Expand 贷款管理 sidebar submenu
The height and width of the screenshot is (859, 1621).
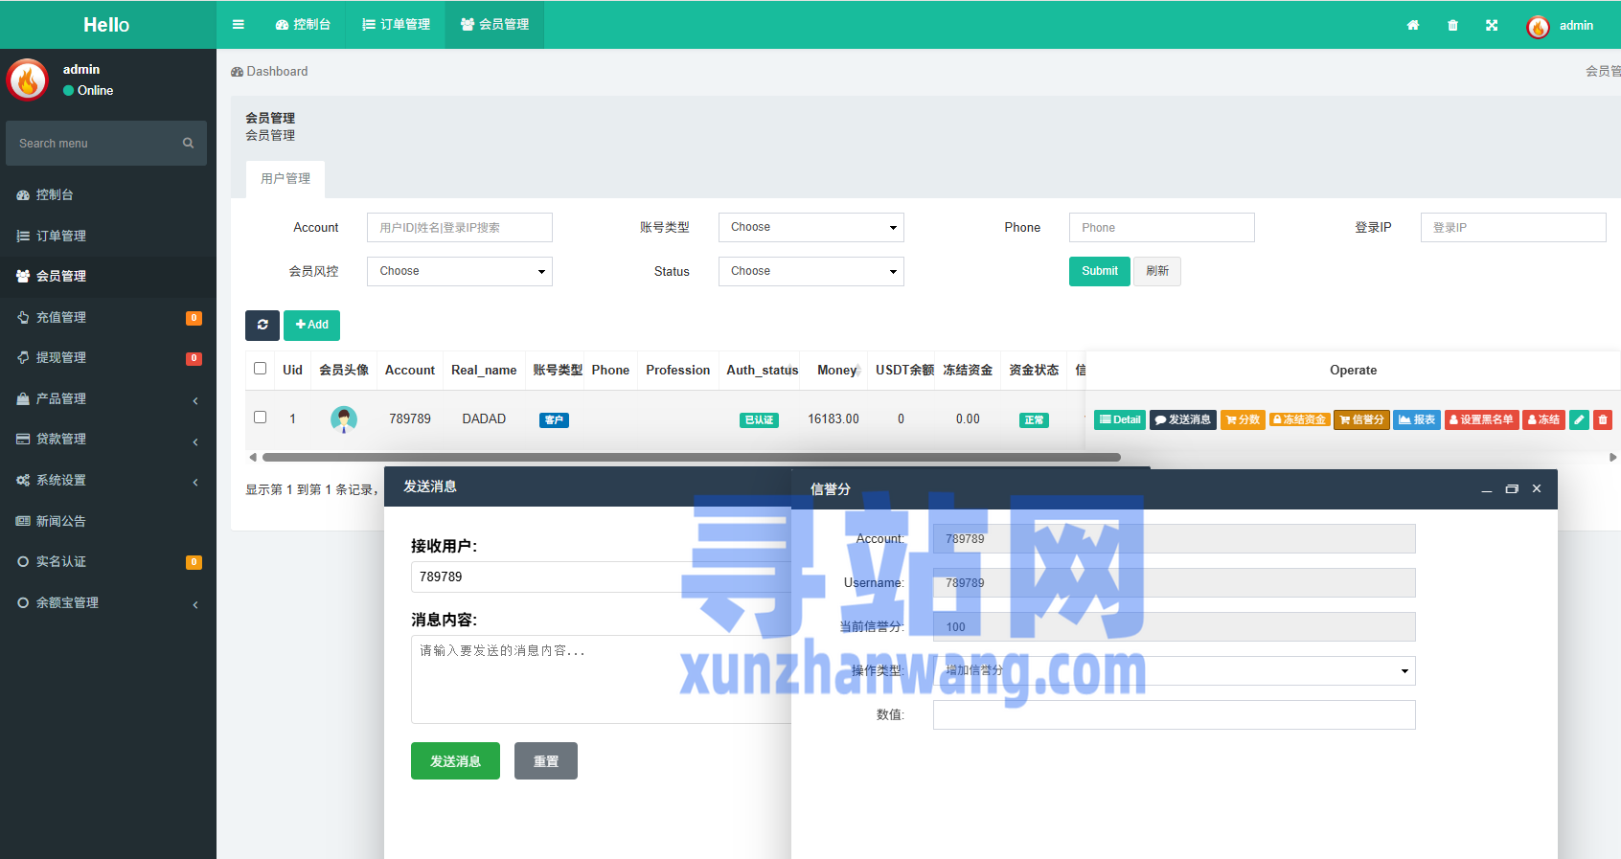tap(108, 439)
